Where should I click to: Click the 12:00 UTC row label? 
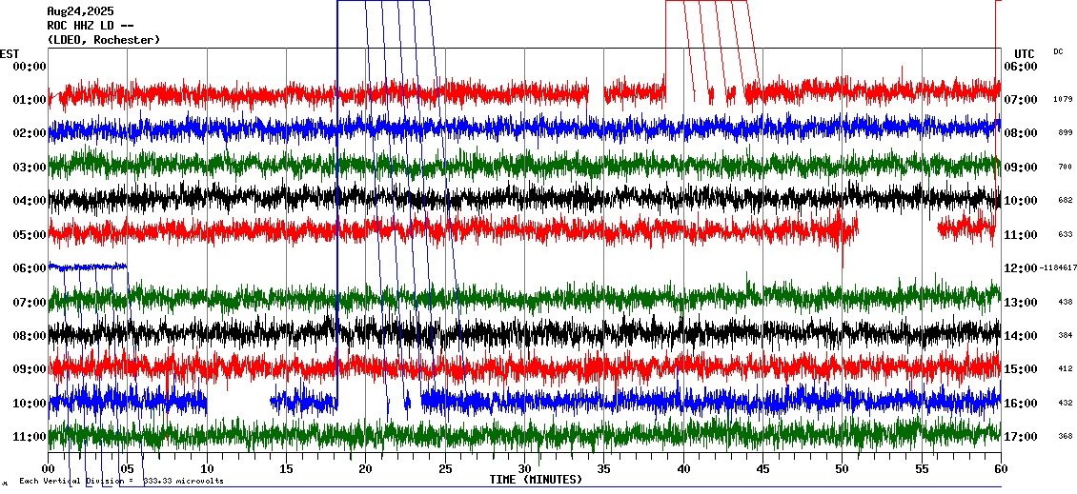[x=1023, y=268]
